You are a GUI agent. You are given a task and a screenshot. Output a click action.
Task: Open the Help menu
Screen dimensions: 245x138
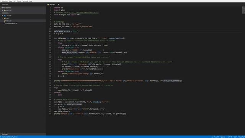31,1
